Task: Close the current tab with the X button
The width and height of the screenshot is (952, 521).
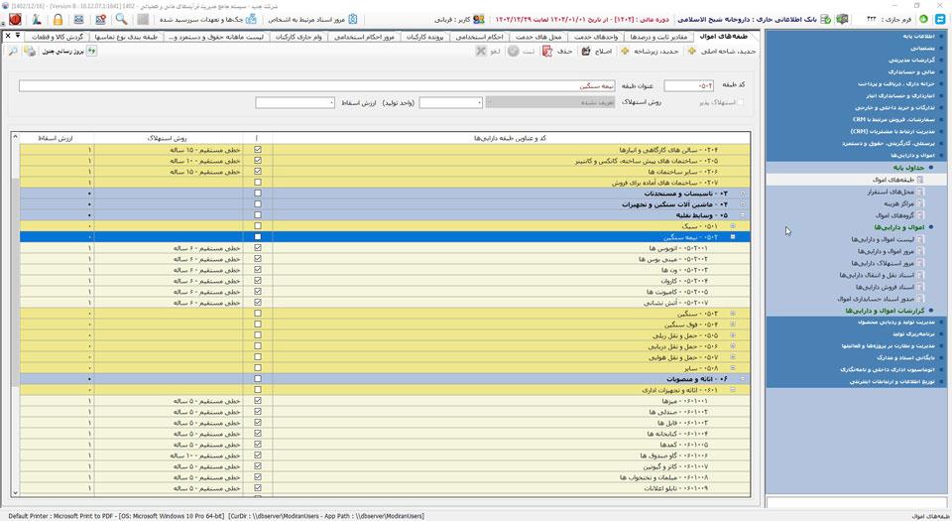Action: (8, 36)
